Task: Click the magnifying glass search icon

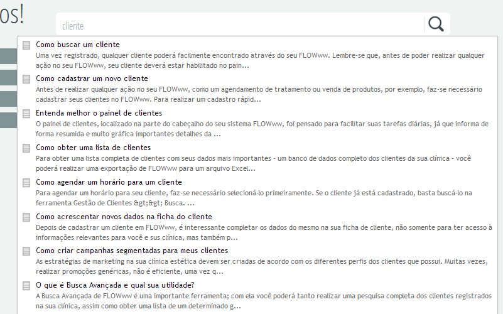Action: (x=436, y=24)
